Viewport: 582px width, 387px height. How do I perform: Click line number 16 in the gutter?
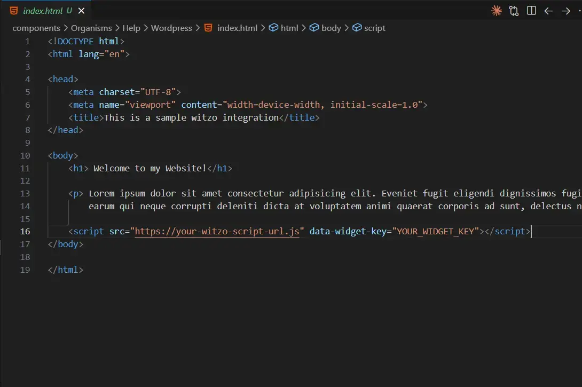click(25, 231)
